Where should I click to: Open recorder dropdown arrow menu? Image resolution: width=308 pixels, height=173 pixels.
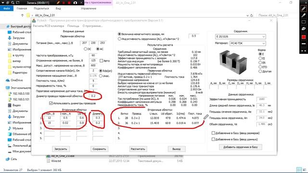pyautogui.click(x=3, y=3)
